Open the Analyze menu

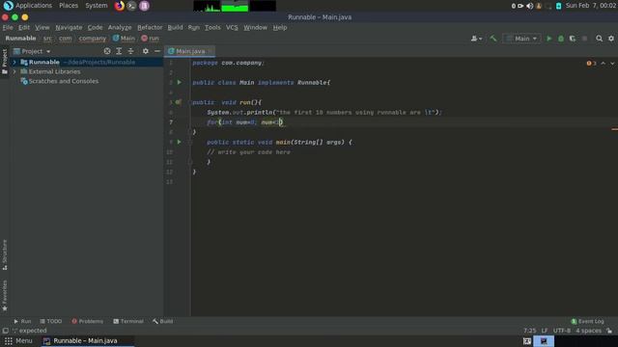[120, 28]
